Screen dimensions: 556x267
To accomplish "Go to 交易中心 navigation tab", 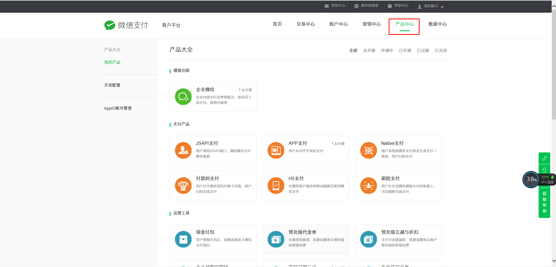I will point(306,24).
